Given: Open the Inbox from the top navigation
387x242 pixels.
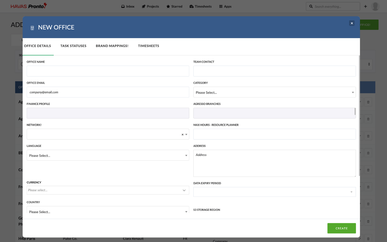Looking at the screenshot, I should [128, 6].
